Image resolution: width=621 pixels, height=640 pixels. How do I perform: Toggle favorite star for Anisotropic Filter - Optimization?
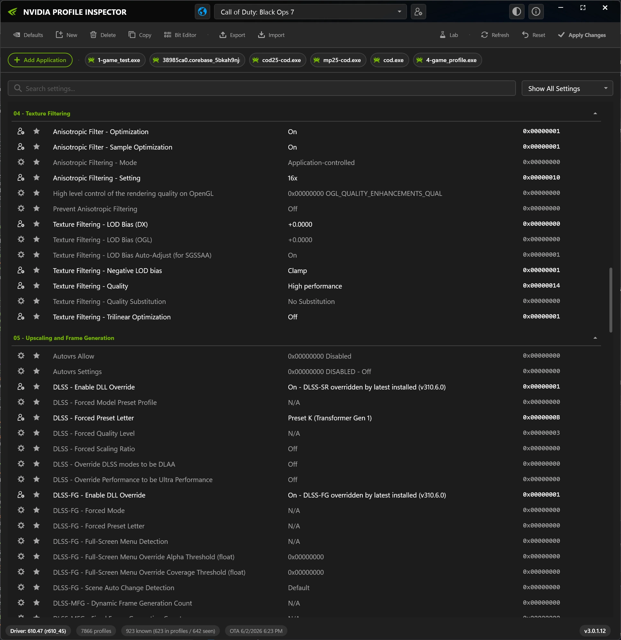37,131
